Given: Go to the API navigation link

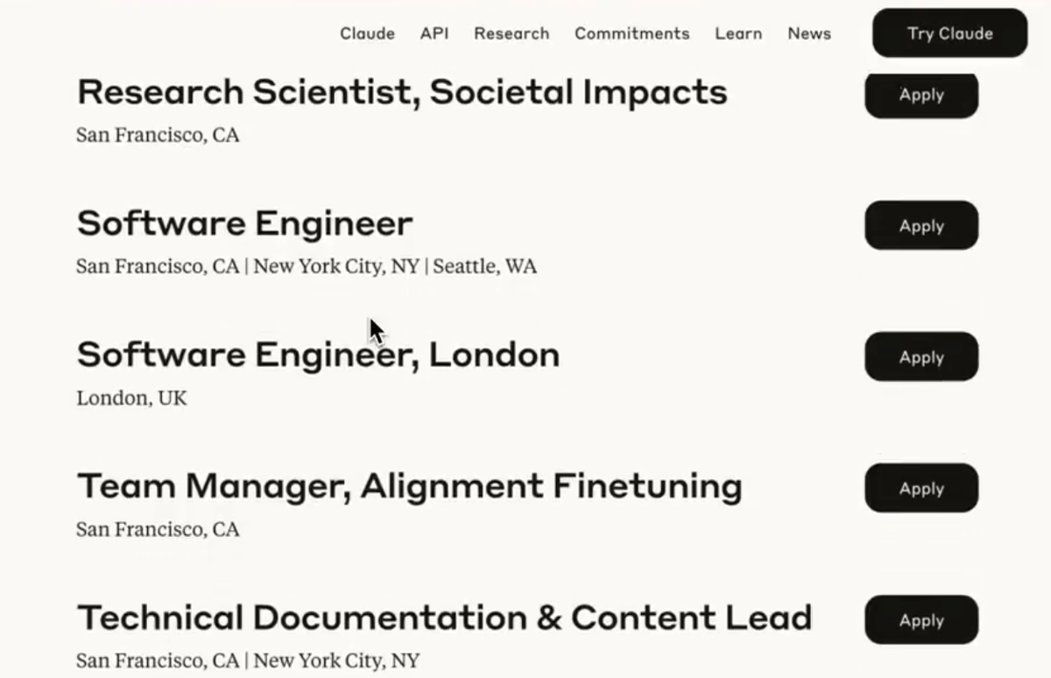Looking at the screenshot, I should 434,33.
